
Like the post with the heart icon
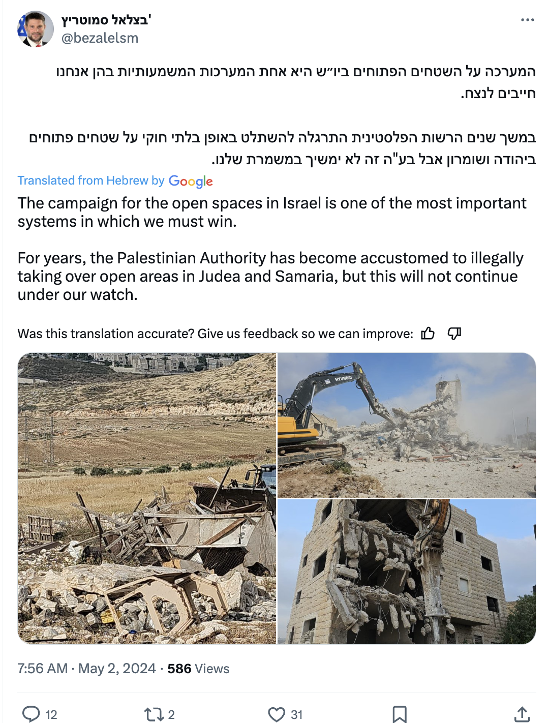[277, 714]
